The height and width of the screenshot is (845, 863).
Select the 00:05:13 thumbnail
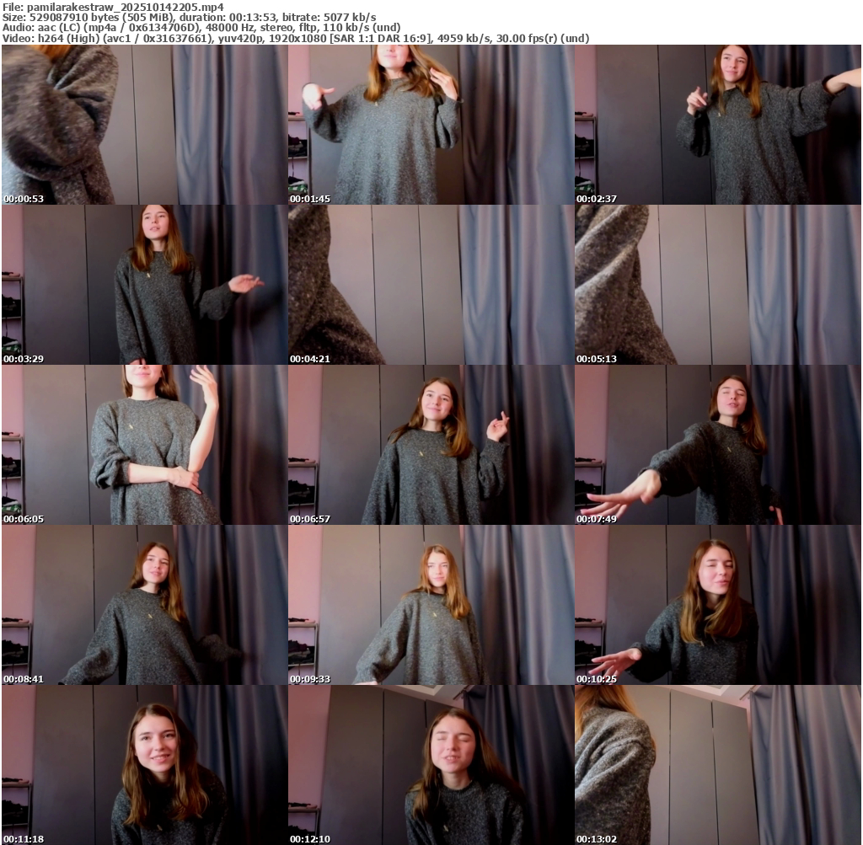coord(717,285)
